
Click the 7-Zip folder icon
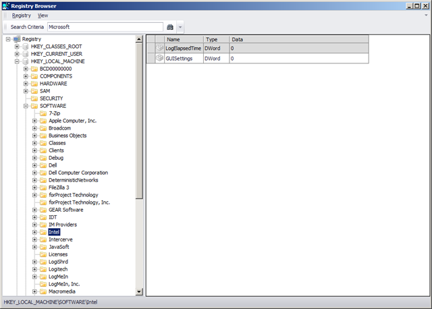(x=43, y=113)
